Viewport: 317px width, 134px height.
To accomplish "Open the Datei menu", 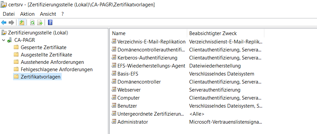I will 9,14.
